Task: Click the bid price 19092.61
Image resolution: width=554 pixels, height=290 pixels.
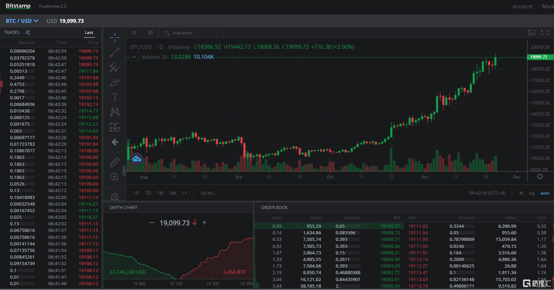Action: (390, 280)
